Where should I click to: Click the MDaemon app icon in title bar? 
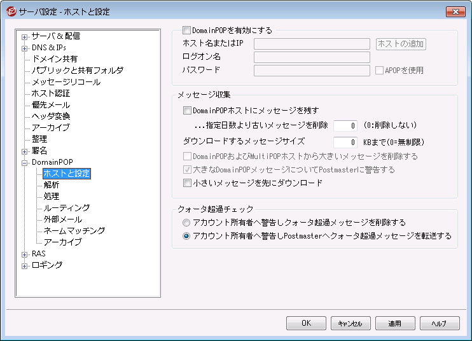11,11
